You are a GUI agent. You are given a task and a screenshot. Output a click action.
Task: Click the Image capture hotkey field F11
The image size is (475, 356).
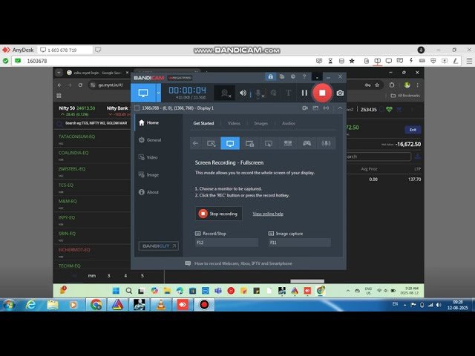tap(299, 243)
